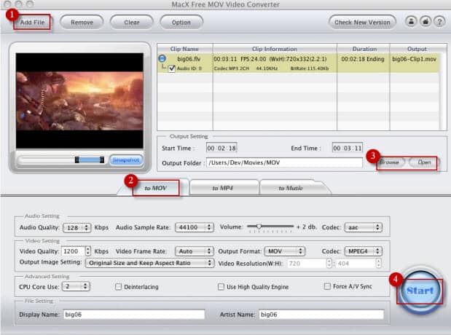Click the Clip Information column header

(275, 49)
